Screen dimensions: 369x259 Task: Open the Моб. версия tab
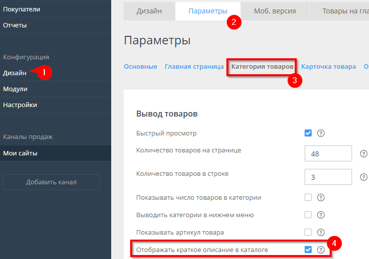(274, 11)
